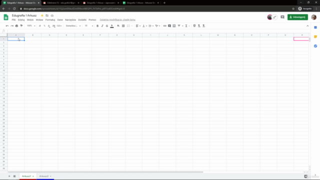The height and width of the screenshot is (180, 320).
Task: Click the Print icon
Action: click(16, 26)
